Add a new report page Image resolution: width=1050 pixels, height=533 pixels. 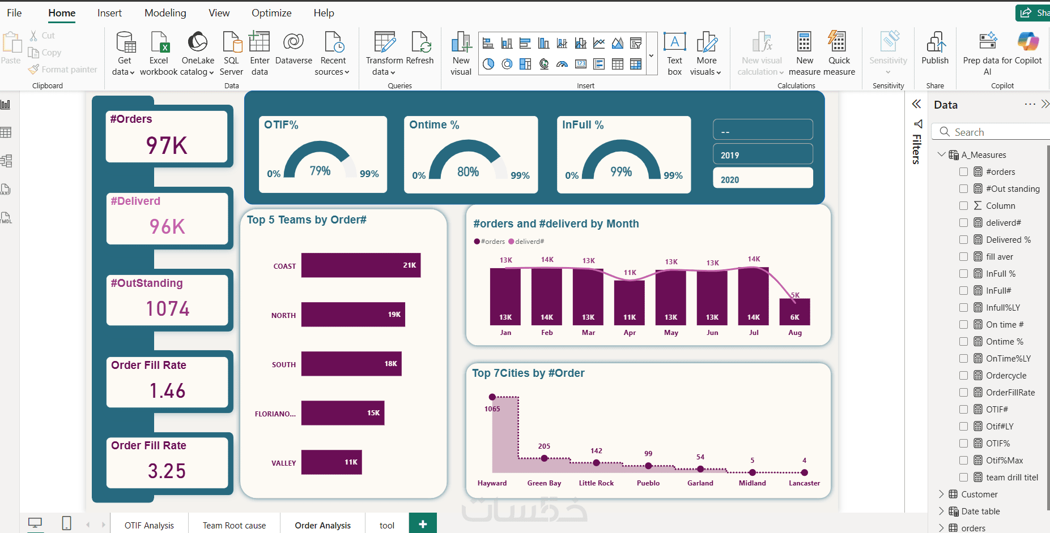(x=423, y=524)
